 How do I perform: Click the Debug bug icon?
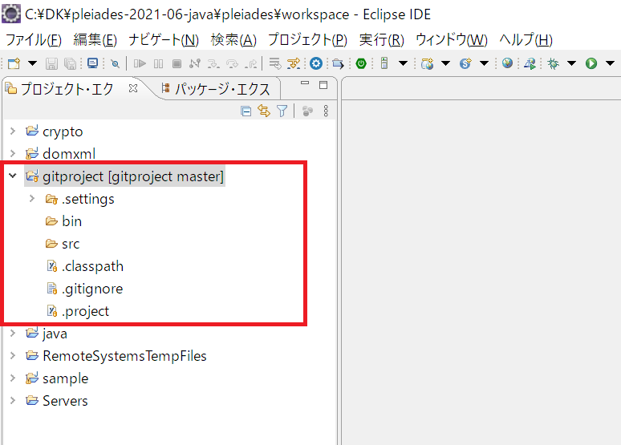click(x=554, y=63)
